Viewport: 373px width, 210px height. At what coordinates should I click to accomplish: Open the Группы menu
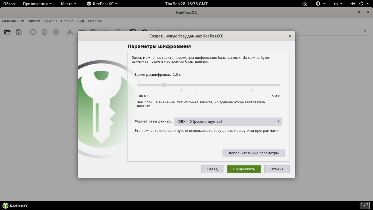(51, 21)
